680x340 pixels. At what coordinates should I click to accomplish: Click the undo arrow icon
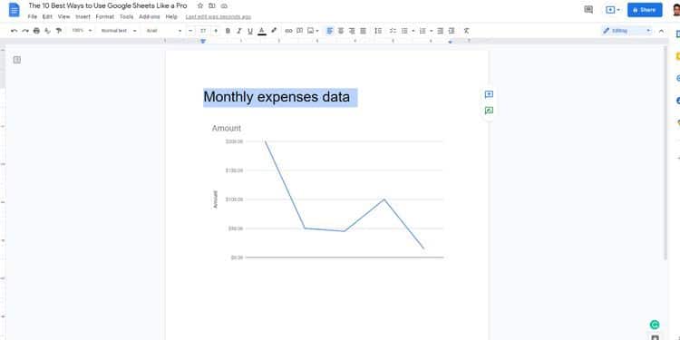coord(14,31)
